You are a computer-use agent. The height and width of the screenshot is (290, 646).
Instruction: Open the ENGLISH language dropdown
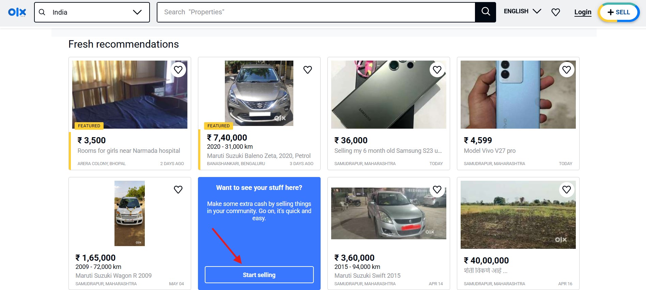point(522,11)
